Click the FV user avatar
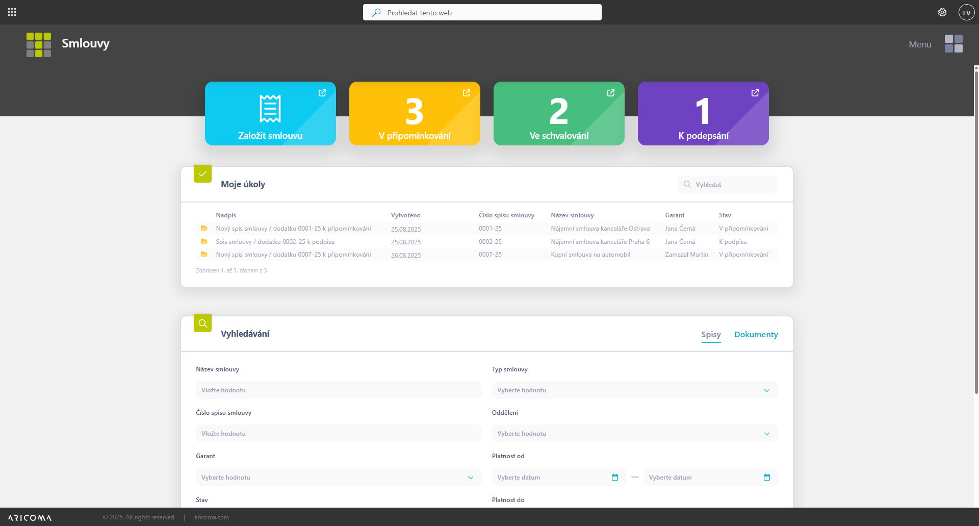Viewport: 979px width, 526px height. (x=966, y=12)
